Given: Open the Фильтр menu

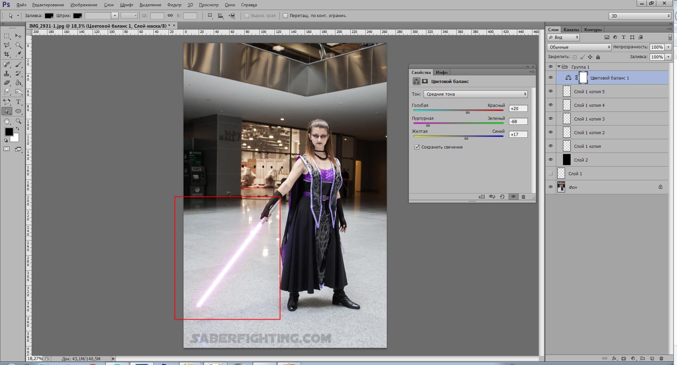Looking at the screenshot, I should pyautogui.click(x=174, y=5).
